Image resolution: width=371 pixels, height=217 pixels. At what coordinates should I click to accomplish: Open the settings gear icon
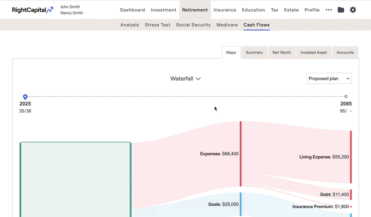coord(353,10)
